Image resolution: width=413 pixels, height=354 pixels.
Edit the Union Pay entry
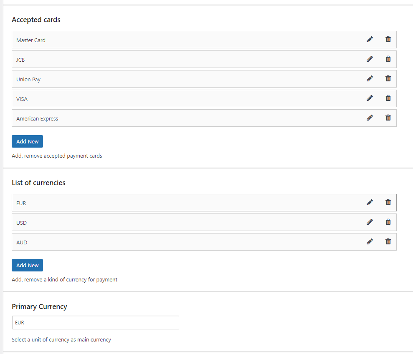tap(370, 79)
